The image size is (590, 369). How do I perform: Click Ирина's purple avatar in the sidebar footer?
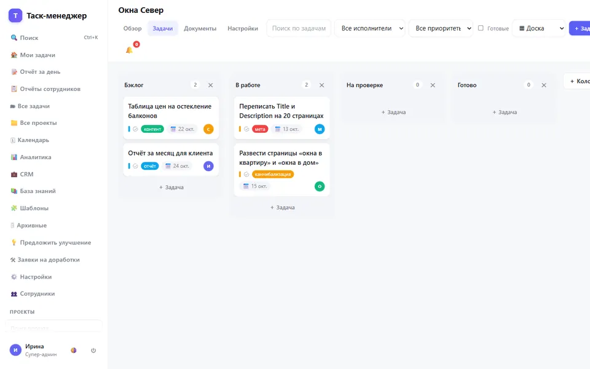15,350
